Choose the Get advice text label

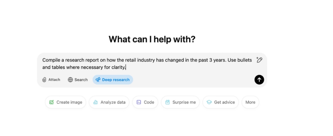224,102
